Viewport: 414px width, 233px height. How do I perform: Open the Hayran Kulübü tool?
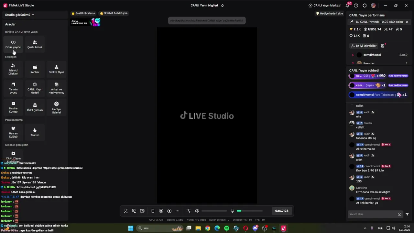[x=13, y=132]
